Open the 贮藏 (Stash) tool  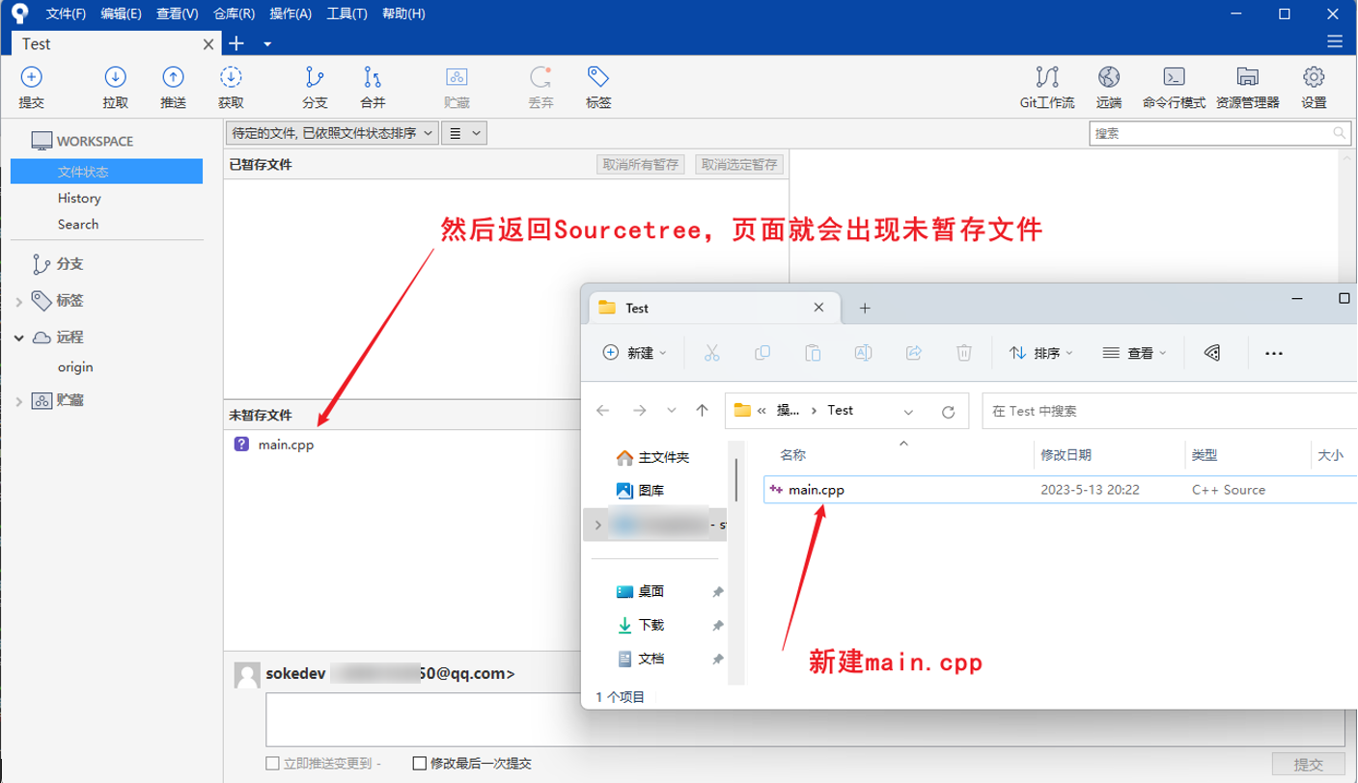[457, 86]
